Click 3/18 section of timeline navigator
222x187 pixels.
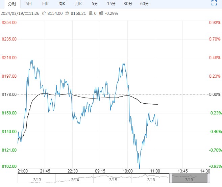151,180
